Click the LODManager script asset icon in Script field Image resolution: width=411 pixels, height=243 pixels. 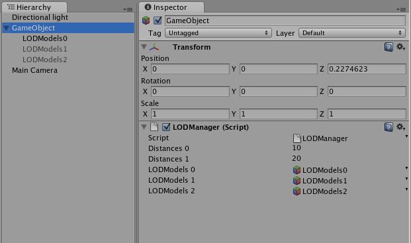pyautogui.click(x=297, y=138)
